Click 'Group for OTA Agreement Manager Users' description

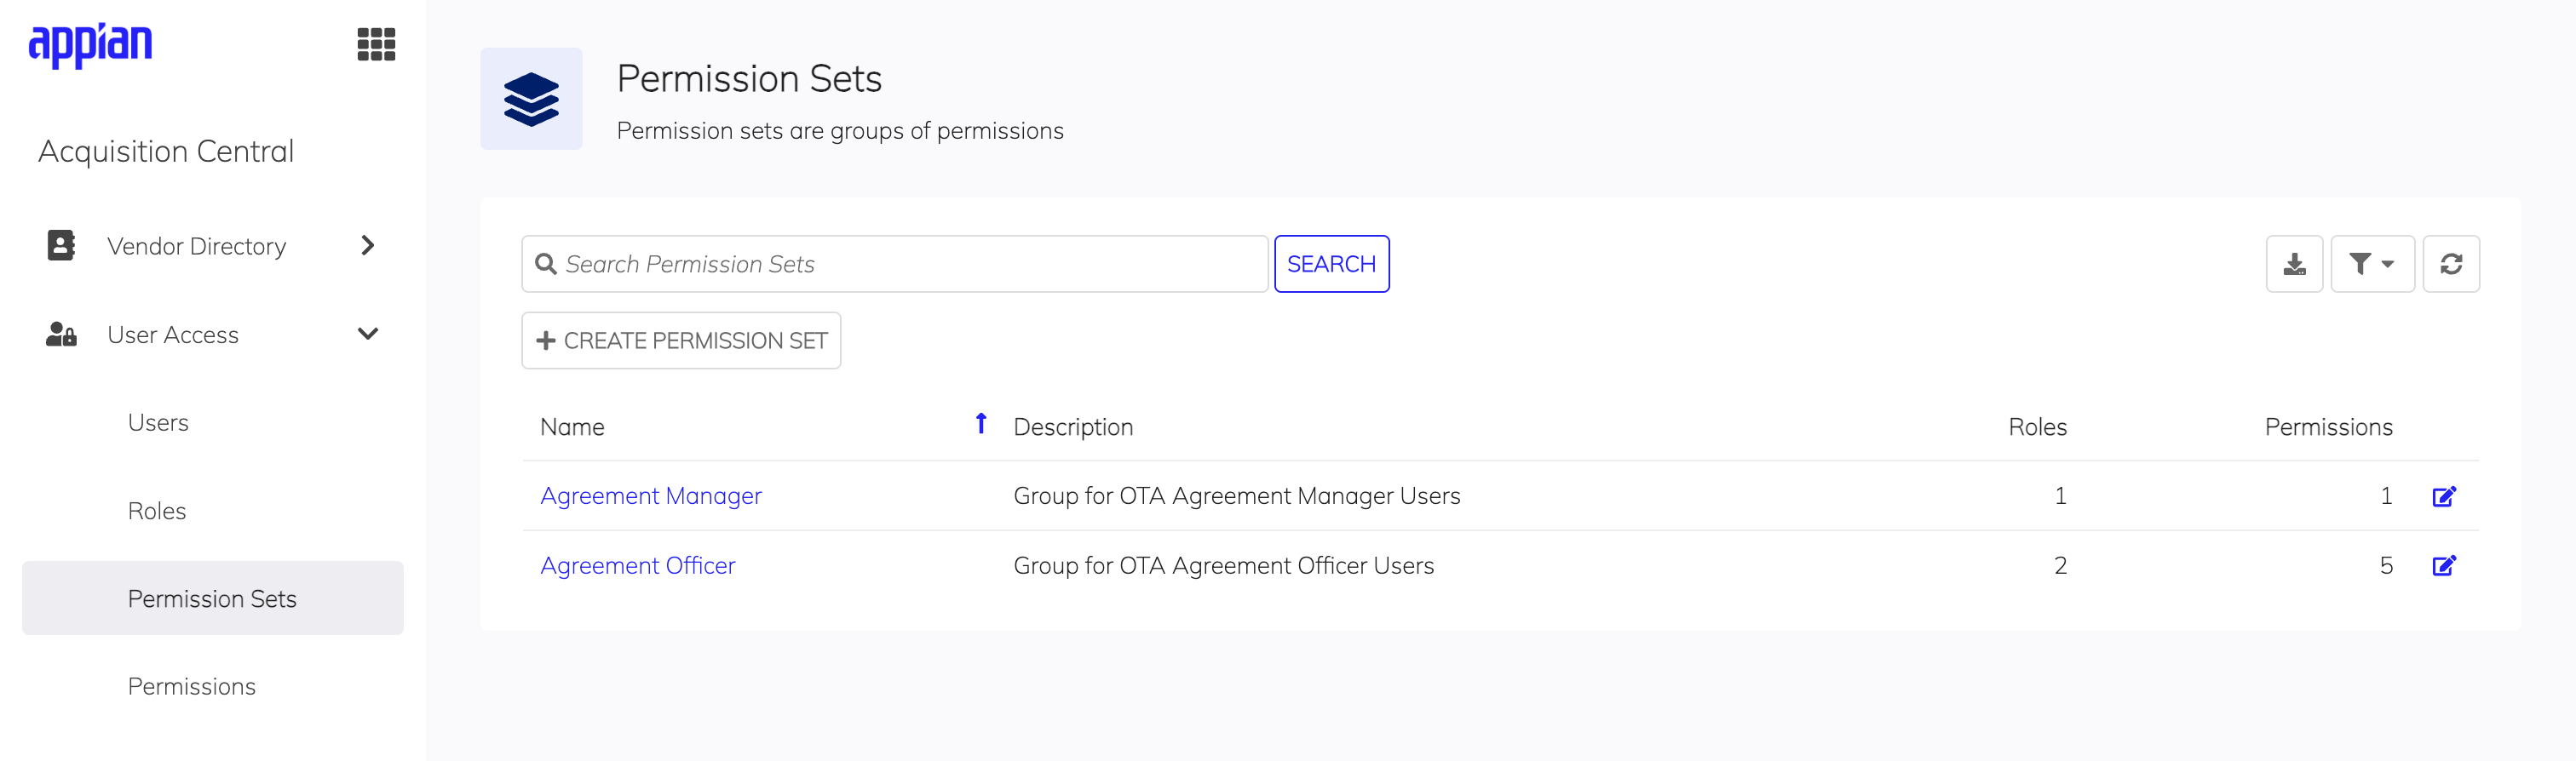click(x=1237, y=496)
